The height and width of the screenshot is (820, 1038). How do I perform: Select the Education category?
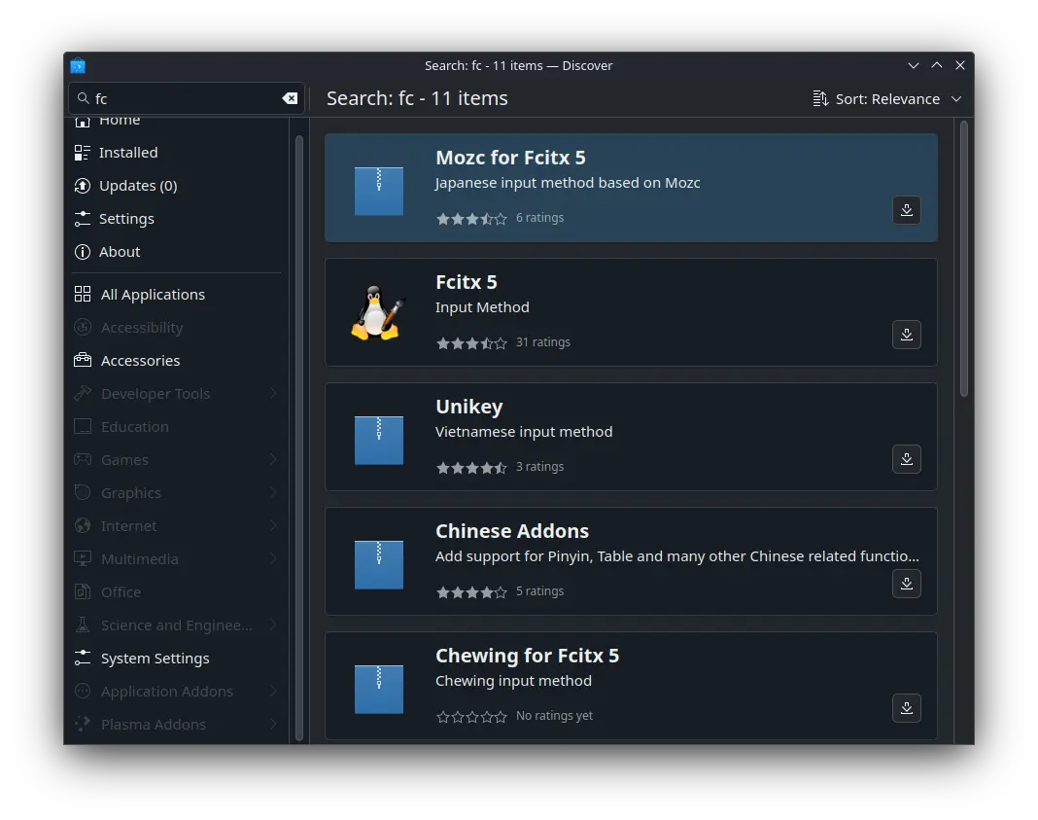(177, 427)
